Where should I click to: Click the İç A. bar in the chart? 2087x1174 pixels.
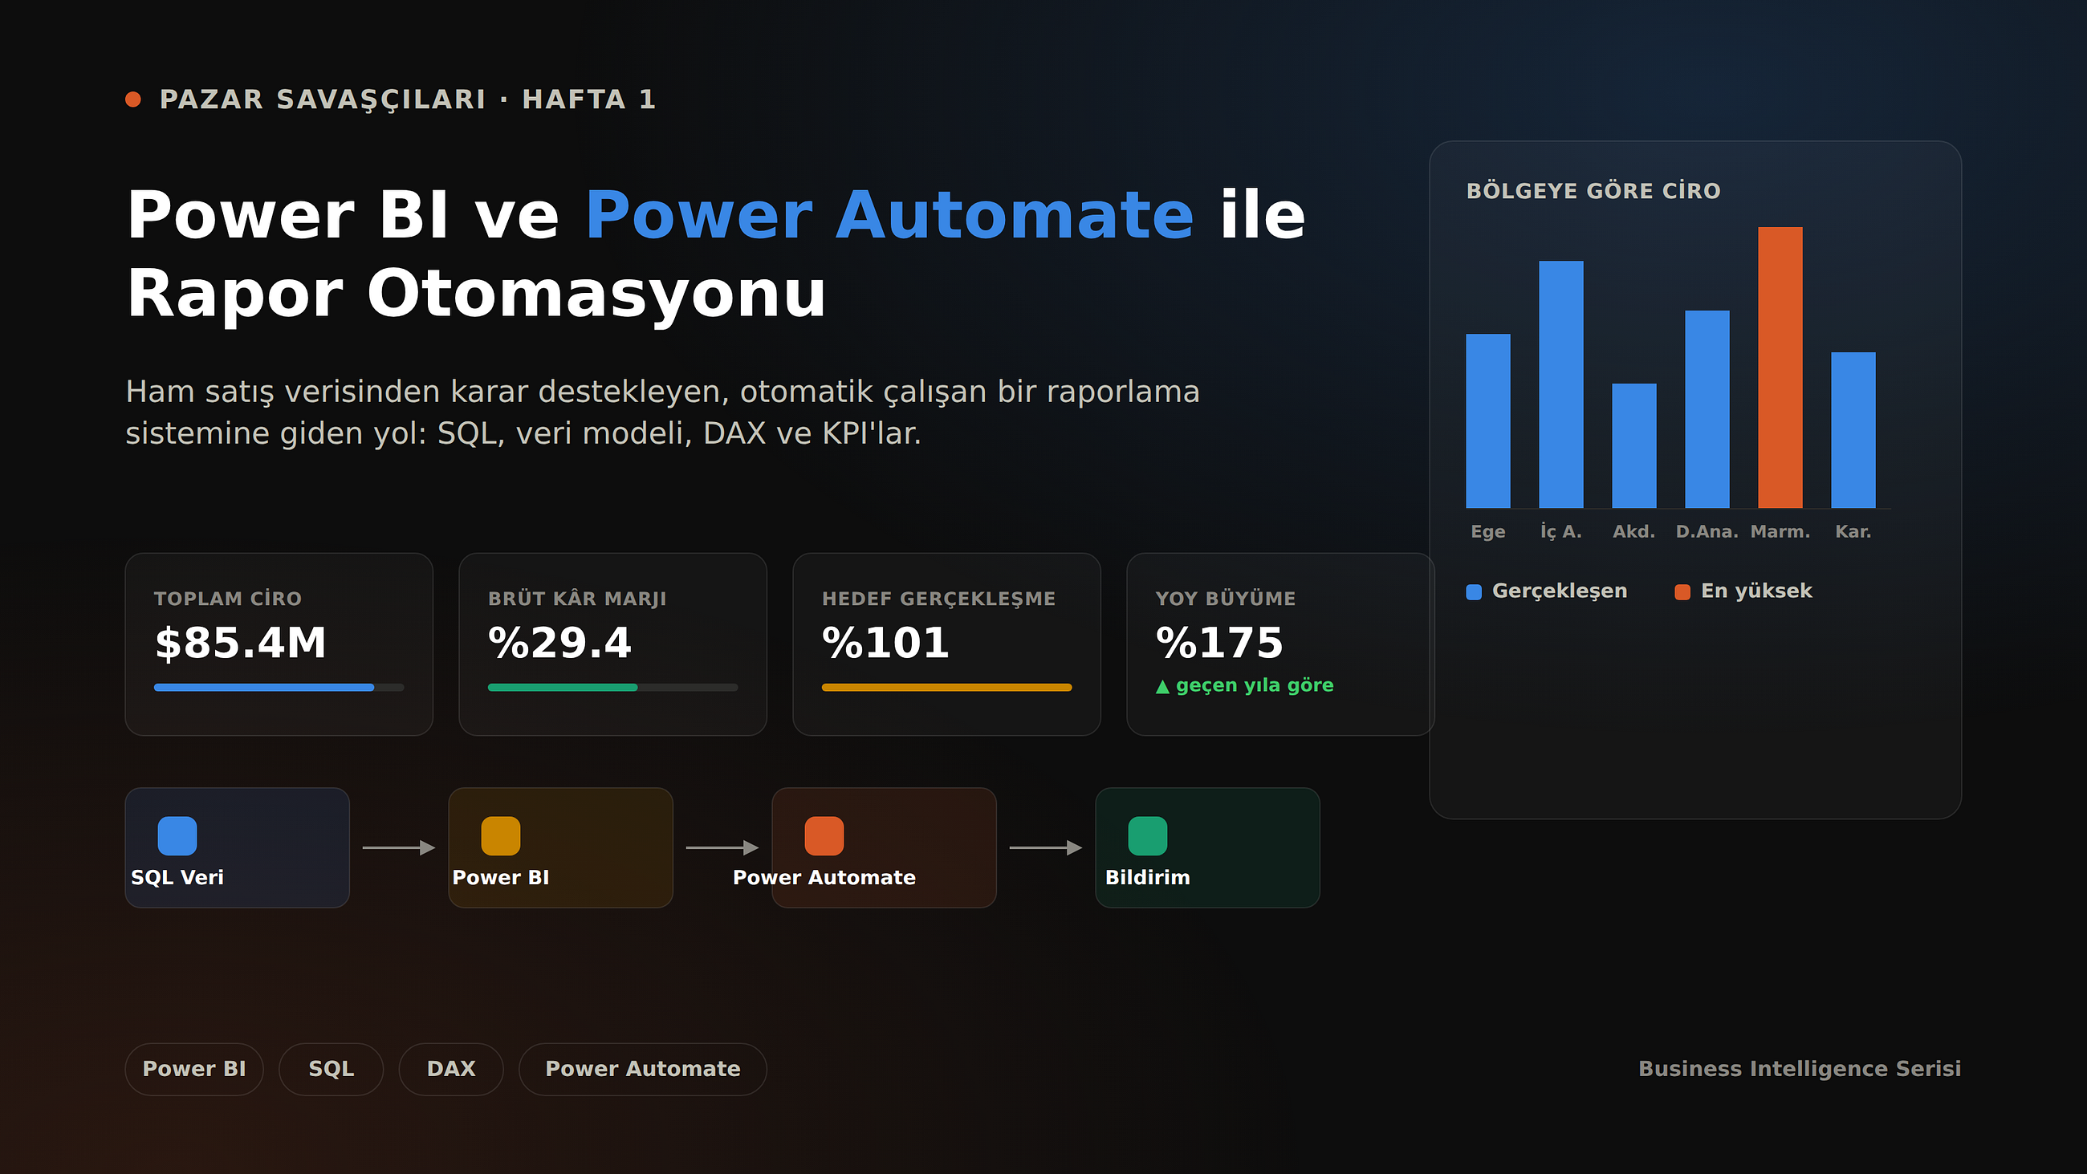pos(1561,385)
